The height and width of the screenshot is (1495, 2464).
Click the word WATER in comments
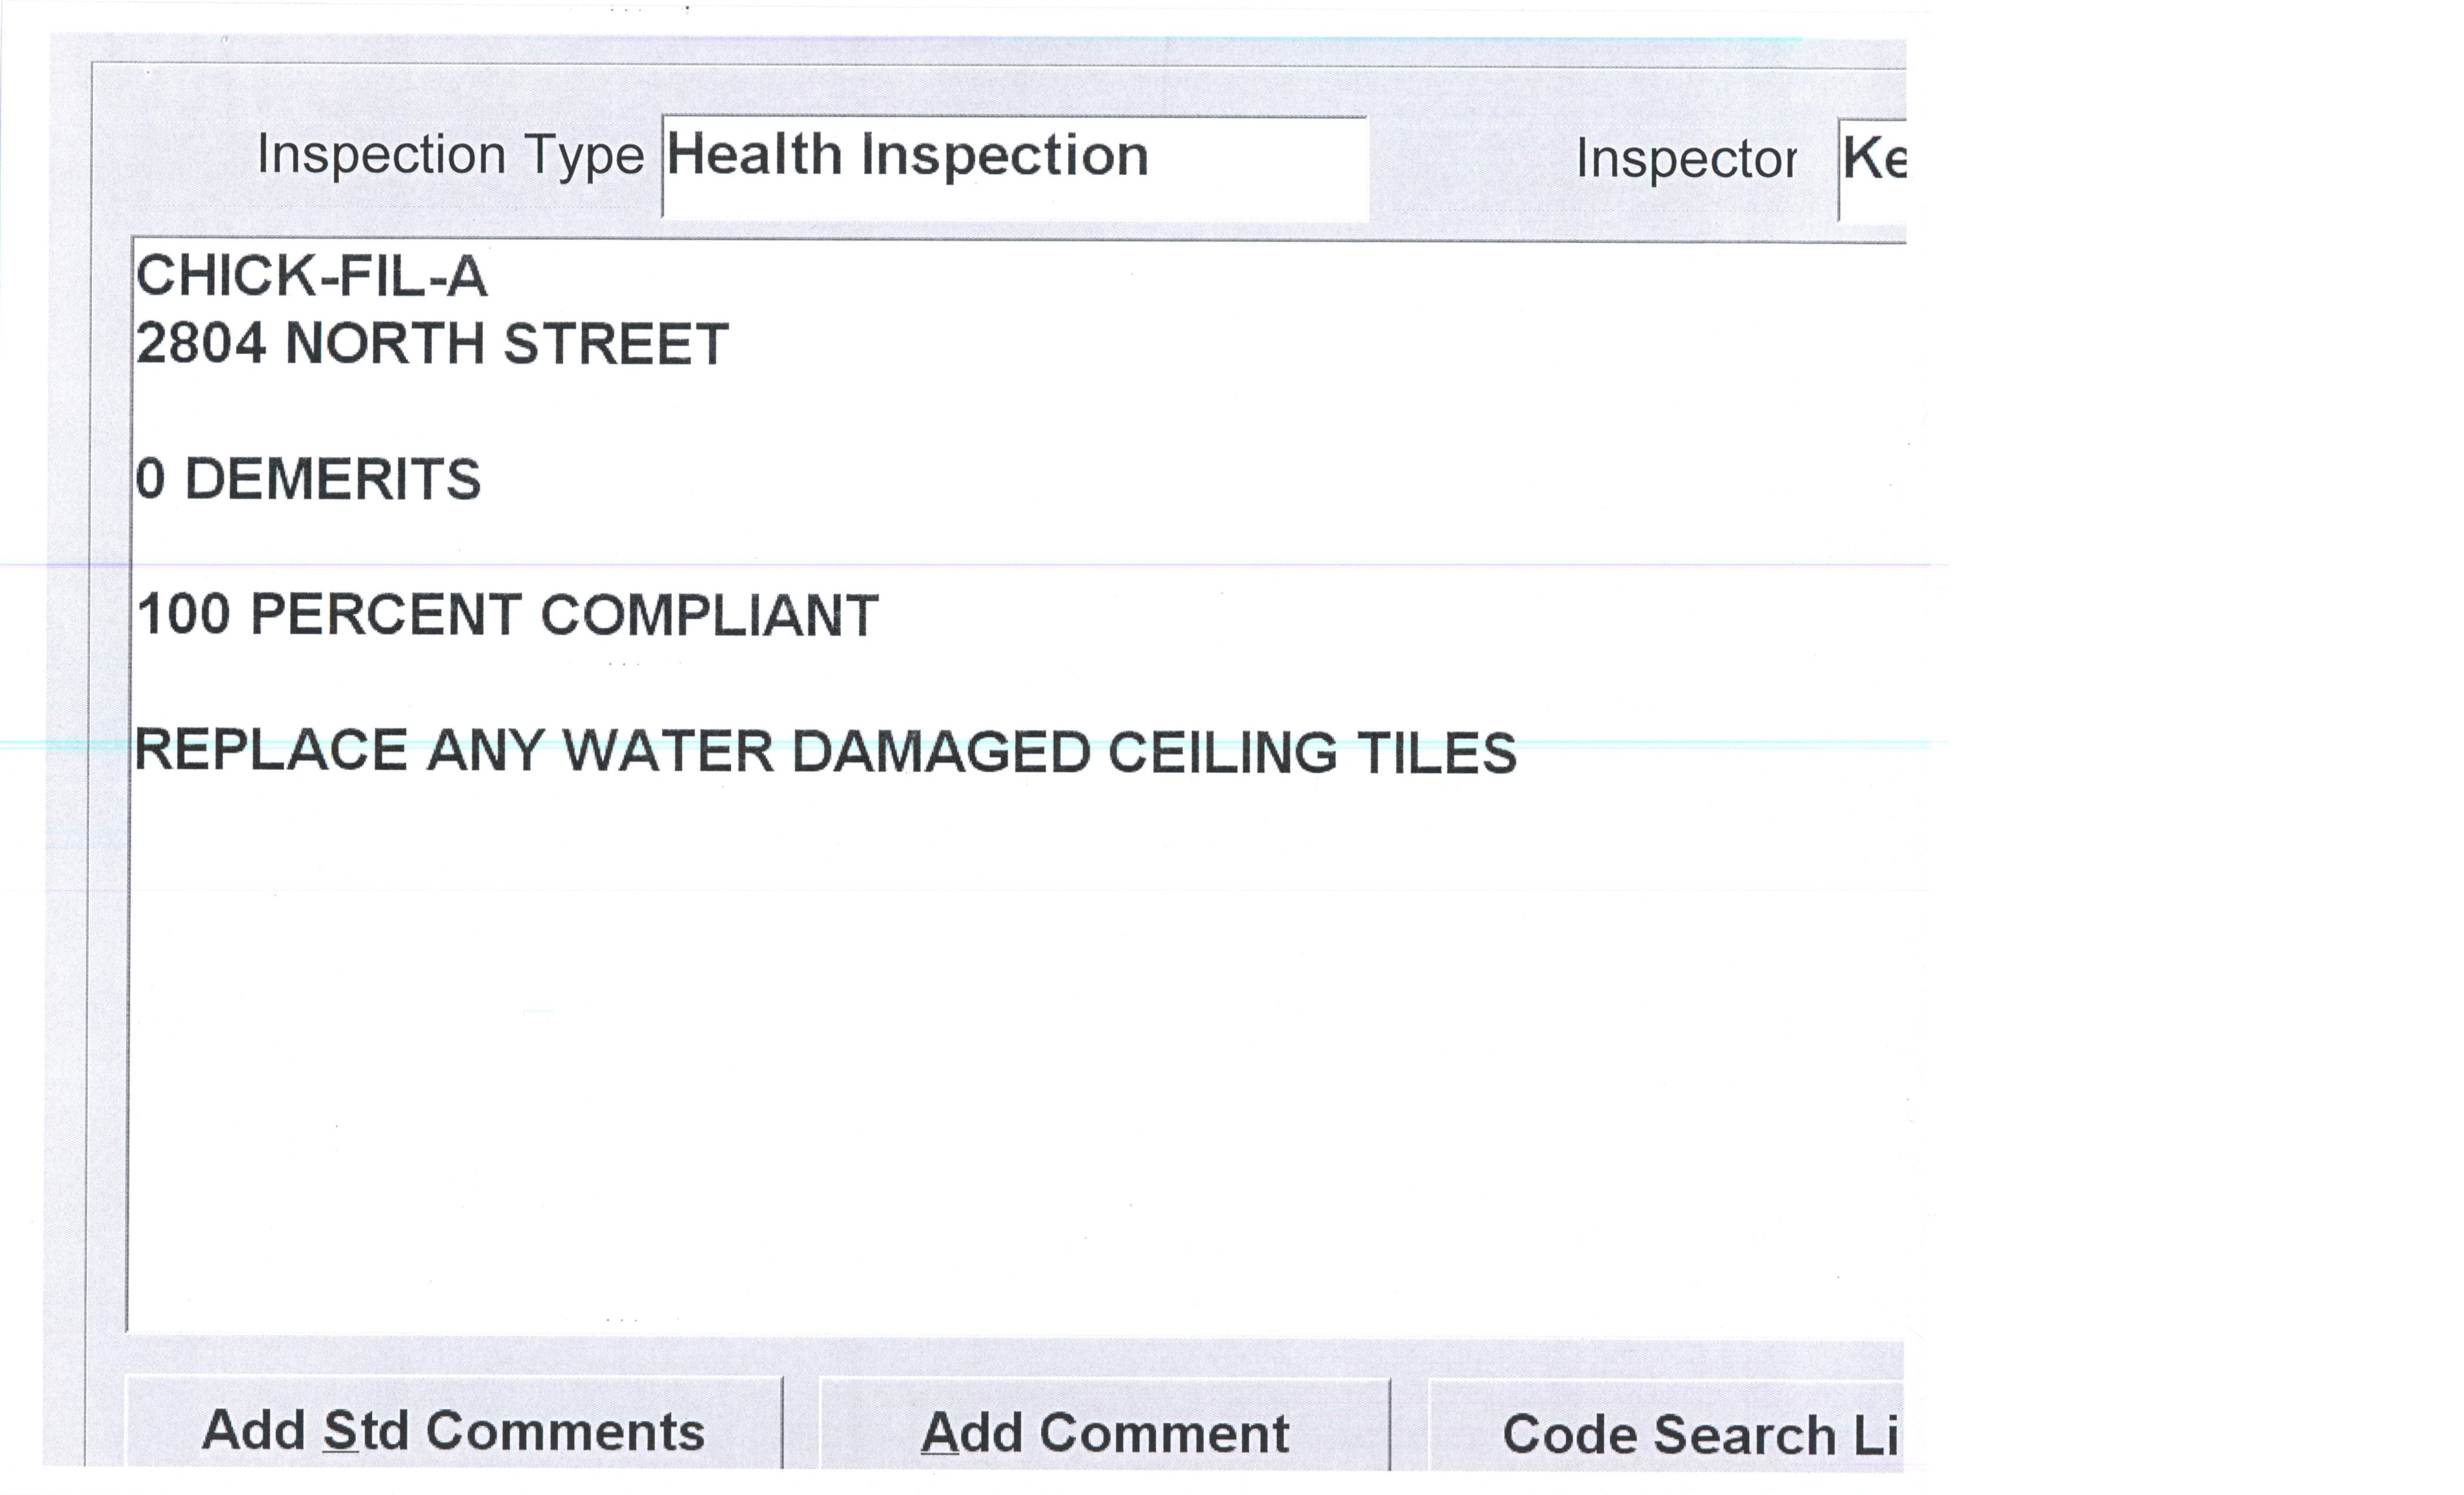pyautogui.click(x=668, y=752)
